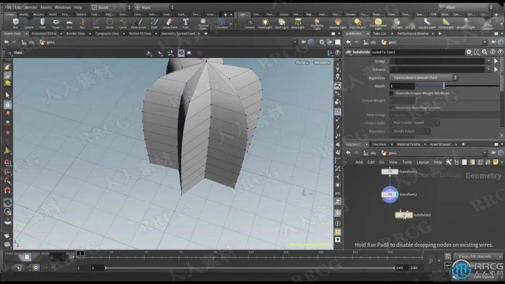
Task: Open the Modify shelf tab
Action: (24, 14)
